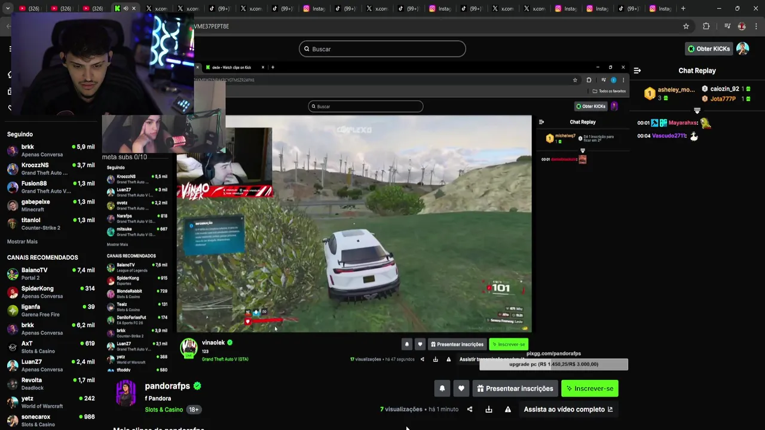The width and height of the screenshot is (765, 430).
Task: Toggle follow heart for pandorafps
Action: [x=461, y=388]
